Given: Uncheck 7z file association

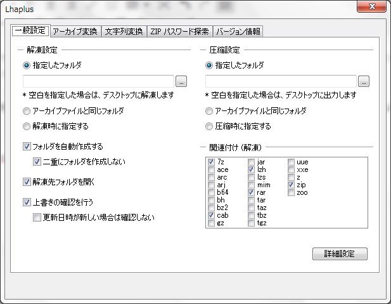Looking at the screenshot, I should 211,162.
